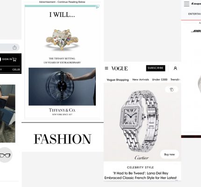Open the Vogue hamburger menu
Viewport: 201px width, 187px height.
point(107,68)
